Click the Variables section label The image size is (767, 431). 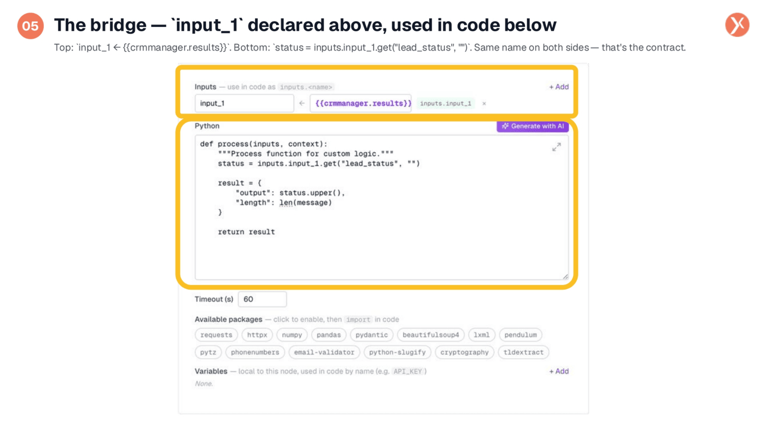pos(211,371)
